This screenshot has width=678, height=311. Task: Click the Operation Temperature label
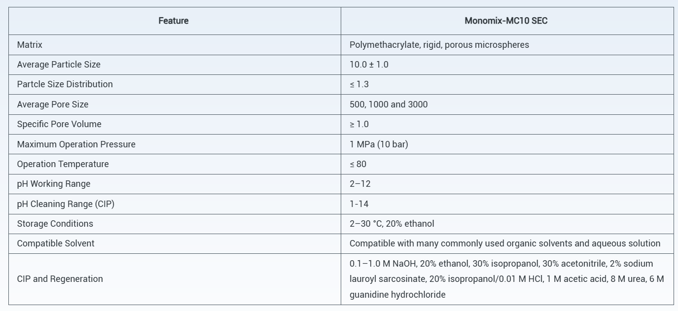pos(63,164)
